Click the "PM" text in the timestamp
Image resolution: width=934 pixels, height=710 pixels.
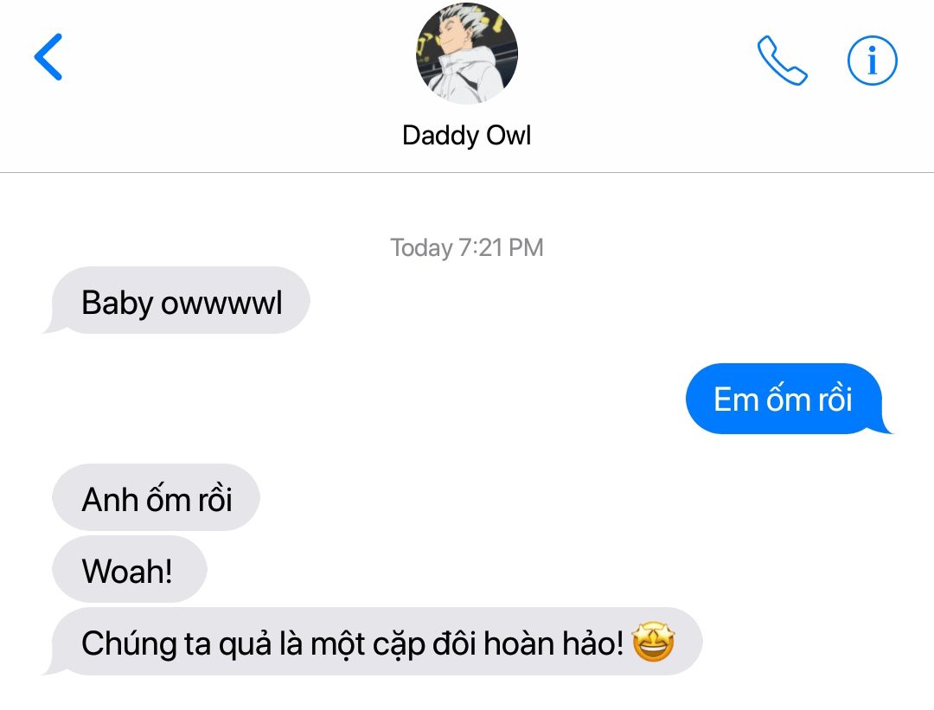526,248
